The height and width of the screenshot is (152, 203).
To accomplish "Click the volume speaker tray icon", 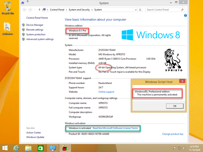I will pos(184,148).
